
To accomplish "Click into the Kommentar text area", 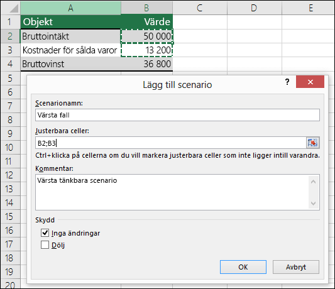I will coord(172,192).
